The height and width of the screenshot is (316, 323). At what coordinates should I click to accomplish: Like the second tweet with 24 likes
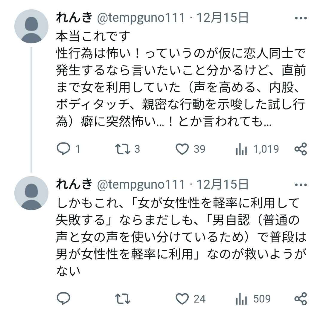(182, 298)
